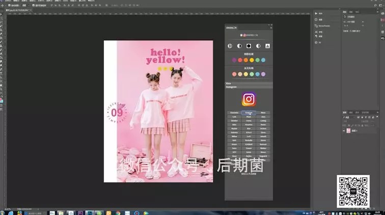
Task: Click the first half-circle tone icon
Action: (230, 46)
